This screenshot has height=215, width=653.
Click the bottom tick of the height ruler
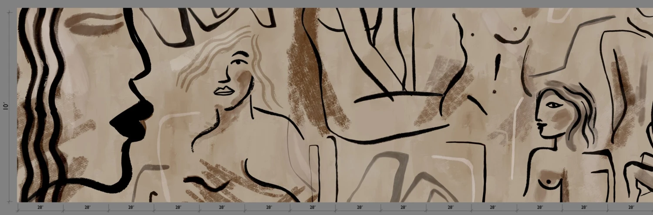click(x=9, y=202)
